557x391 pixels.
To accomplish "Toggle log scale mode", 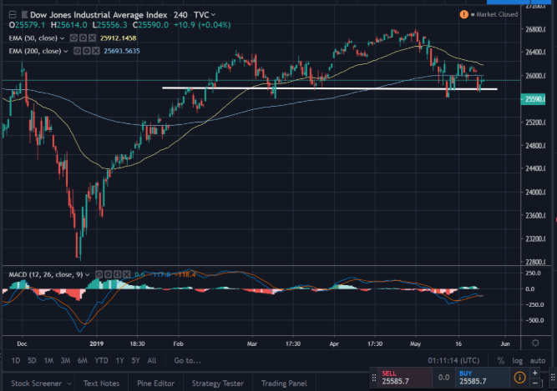I will pos(517,360).
